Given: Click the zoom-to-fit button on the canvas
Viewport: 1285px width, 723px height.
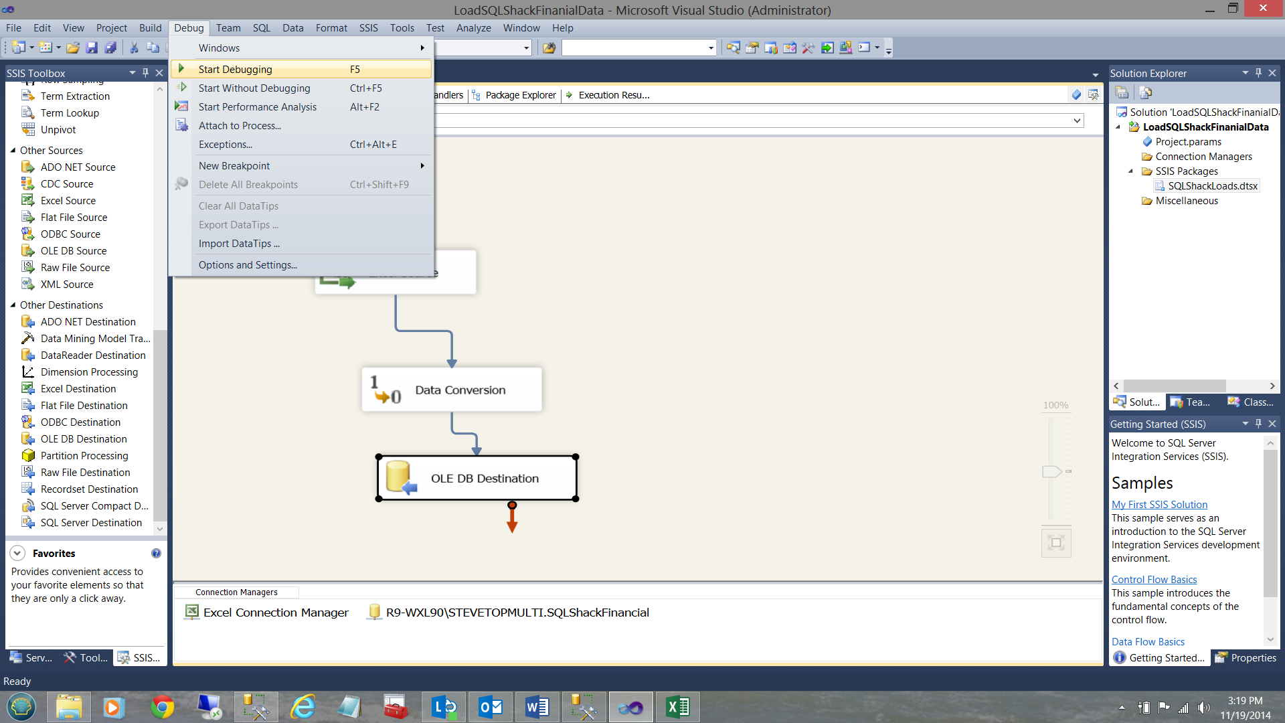Looking at the screenshot, I should point(1056,543).
